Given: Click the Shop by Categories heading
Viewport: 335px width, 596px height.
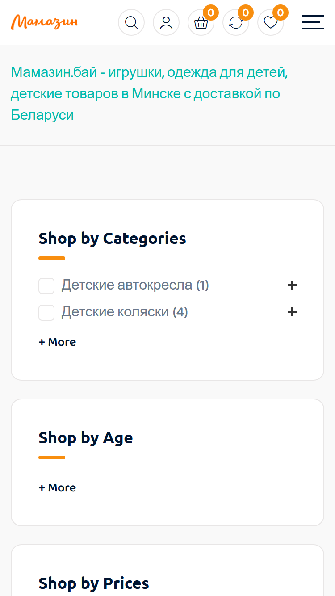Looking at the screenshot, I should coord(112,239).
